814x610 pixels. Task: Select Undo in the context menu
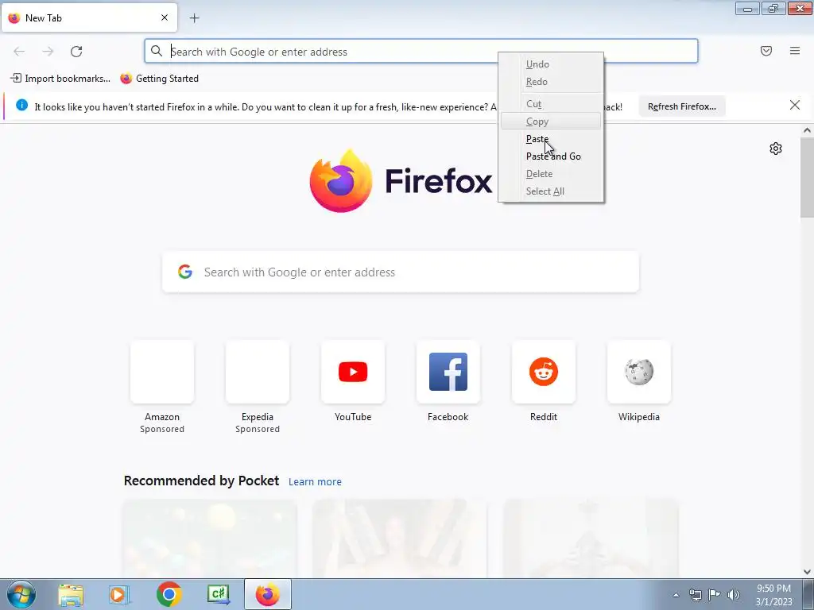point(551,64)
